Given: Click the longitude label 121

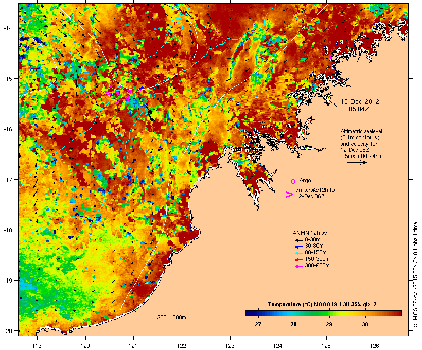Looking at the screenshot, I should [133, 346].
